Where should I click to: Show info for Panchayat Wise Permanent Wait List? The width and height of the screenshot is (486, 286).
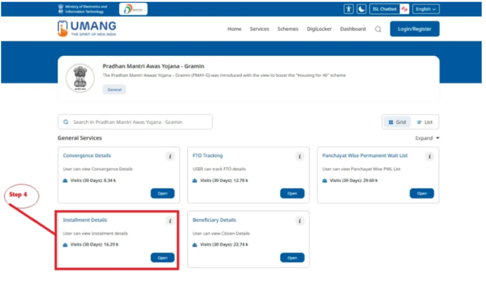(x=429, y=157)
